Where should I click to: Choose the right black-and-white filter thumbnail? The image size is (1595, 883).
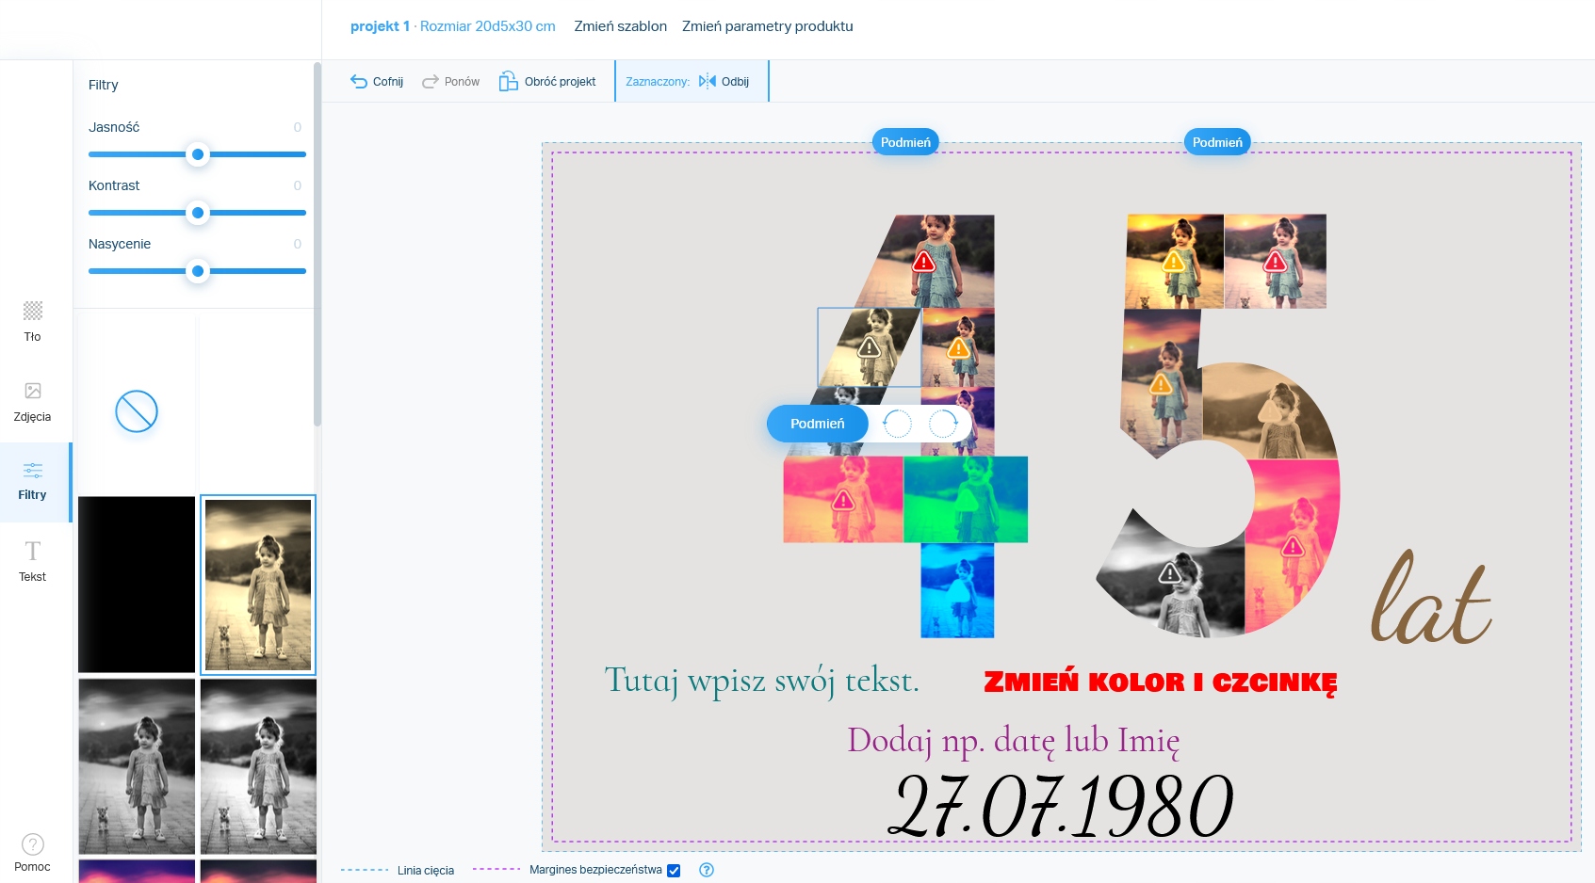(x=258, y=767)
